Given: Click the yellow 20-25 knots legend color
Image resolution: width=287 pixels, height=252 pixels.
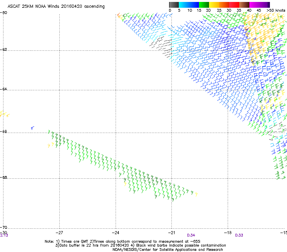Looking at the screenshot, I should click(214, 5).
